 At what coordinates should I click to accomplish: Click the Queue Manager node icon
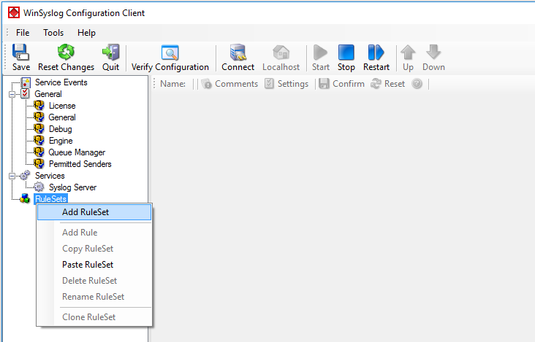[39, 152]
